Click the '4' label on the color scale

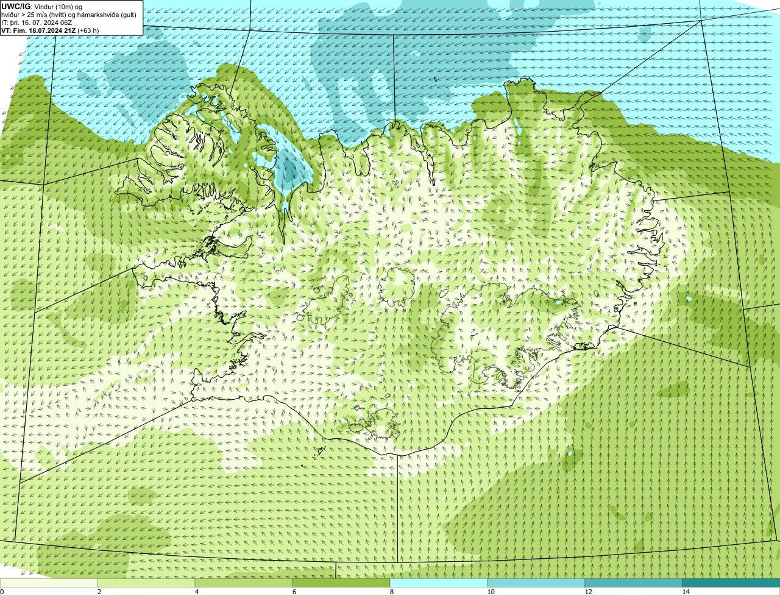196,592
